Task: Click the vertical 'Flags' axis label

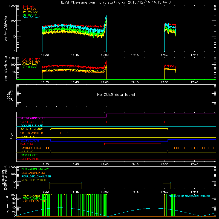Action: pyautogui.click(x=11, y=137)
